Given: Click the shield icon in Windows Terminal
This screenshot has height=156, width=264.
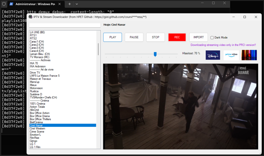Looking at the screenshot, I should point(4,4).
